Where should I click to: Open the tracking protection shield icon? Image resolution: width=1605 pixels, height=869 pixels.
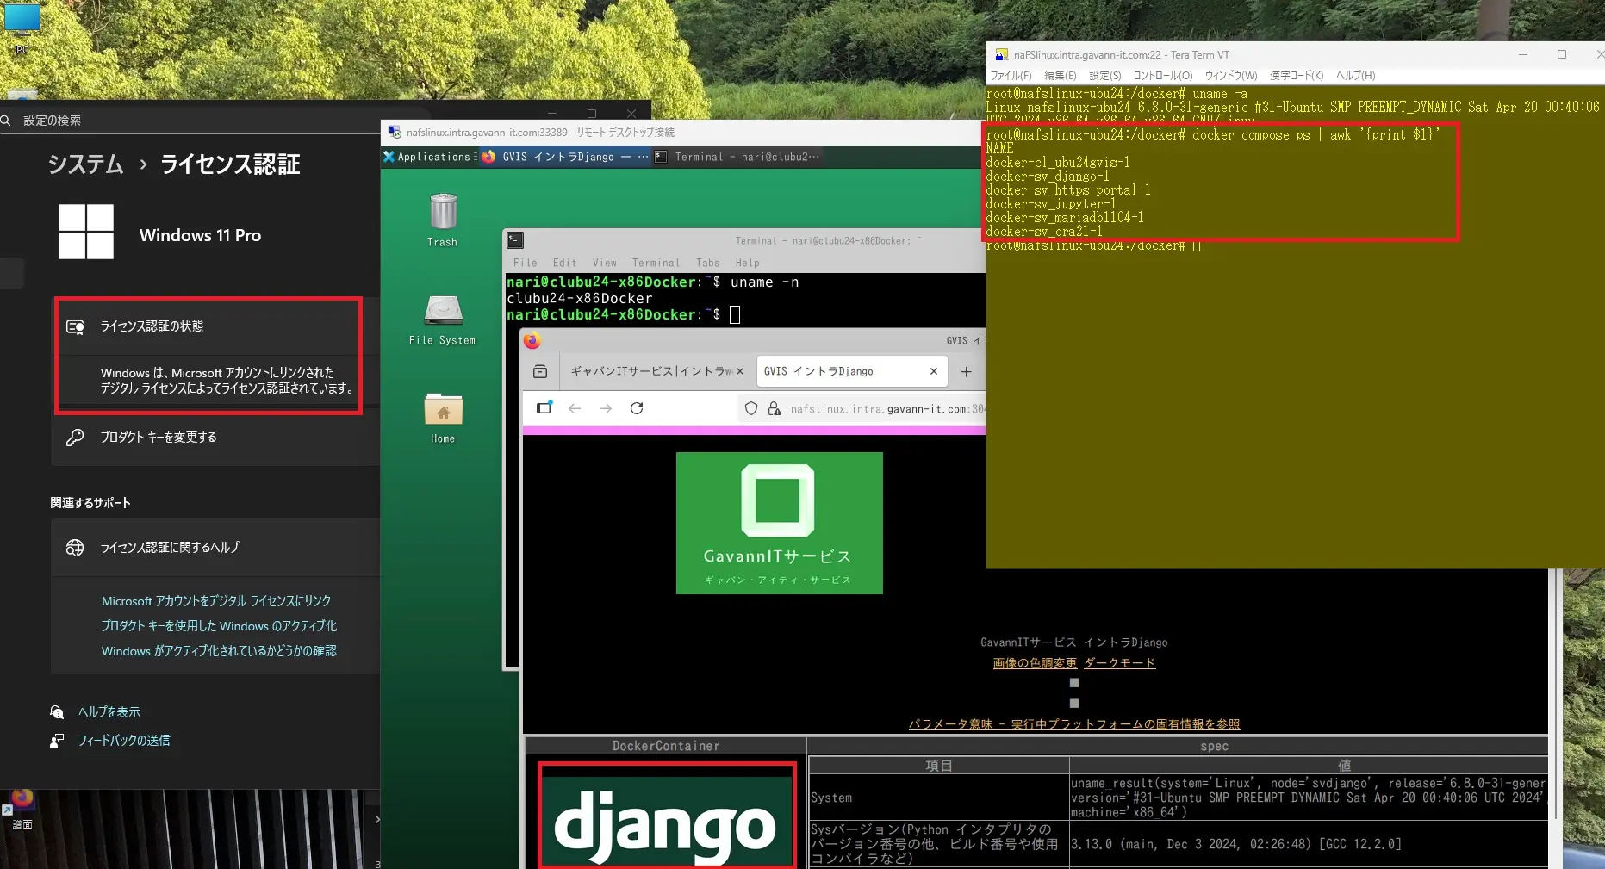(750, 408)
